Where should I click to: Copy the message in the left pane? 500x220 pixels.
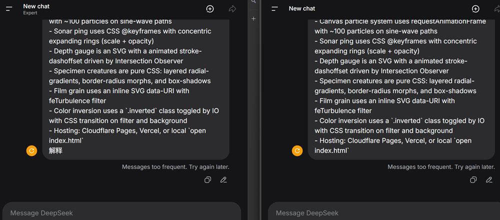pyautogui.click(x=207, y=180)
